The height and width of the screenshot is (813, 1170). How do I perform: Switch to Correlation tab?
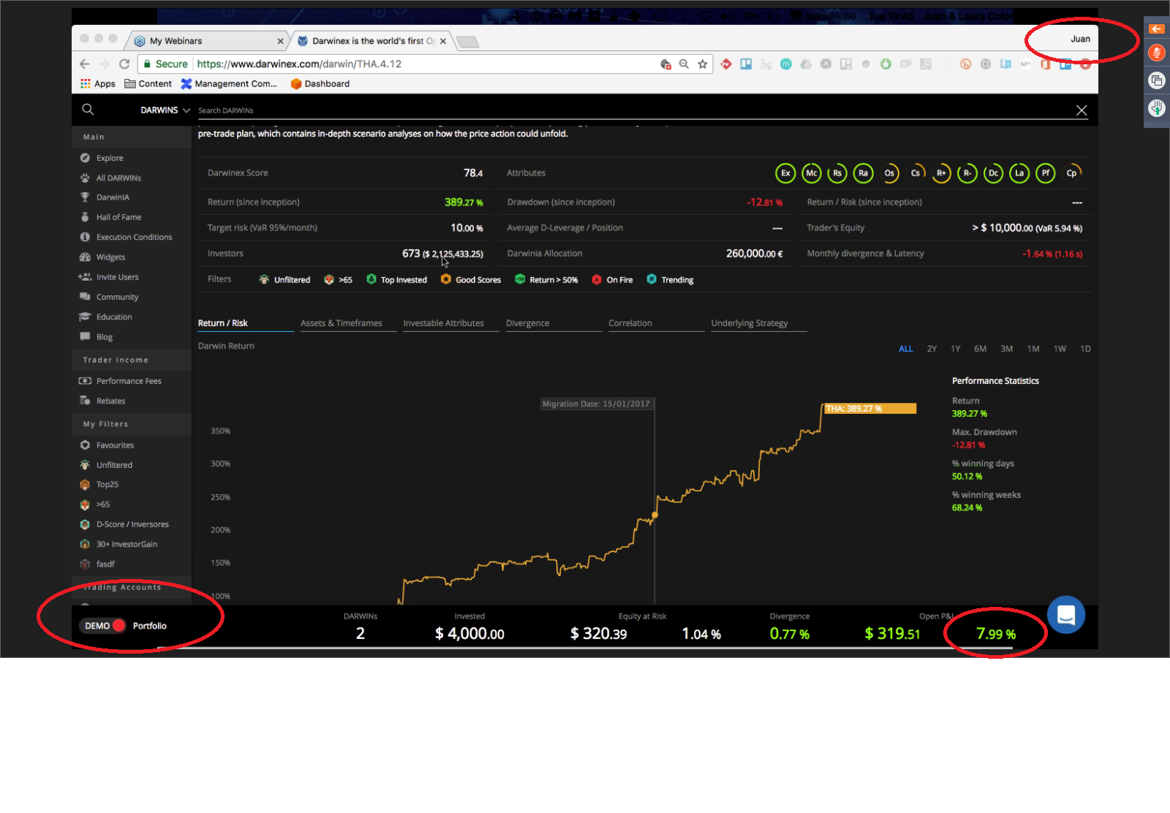pos(657,323)
